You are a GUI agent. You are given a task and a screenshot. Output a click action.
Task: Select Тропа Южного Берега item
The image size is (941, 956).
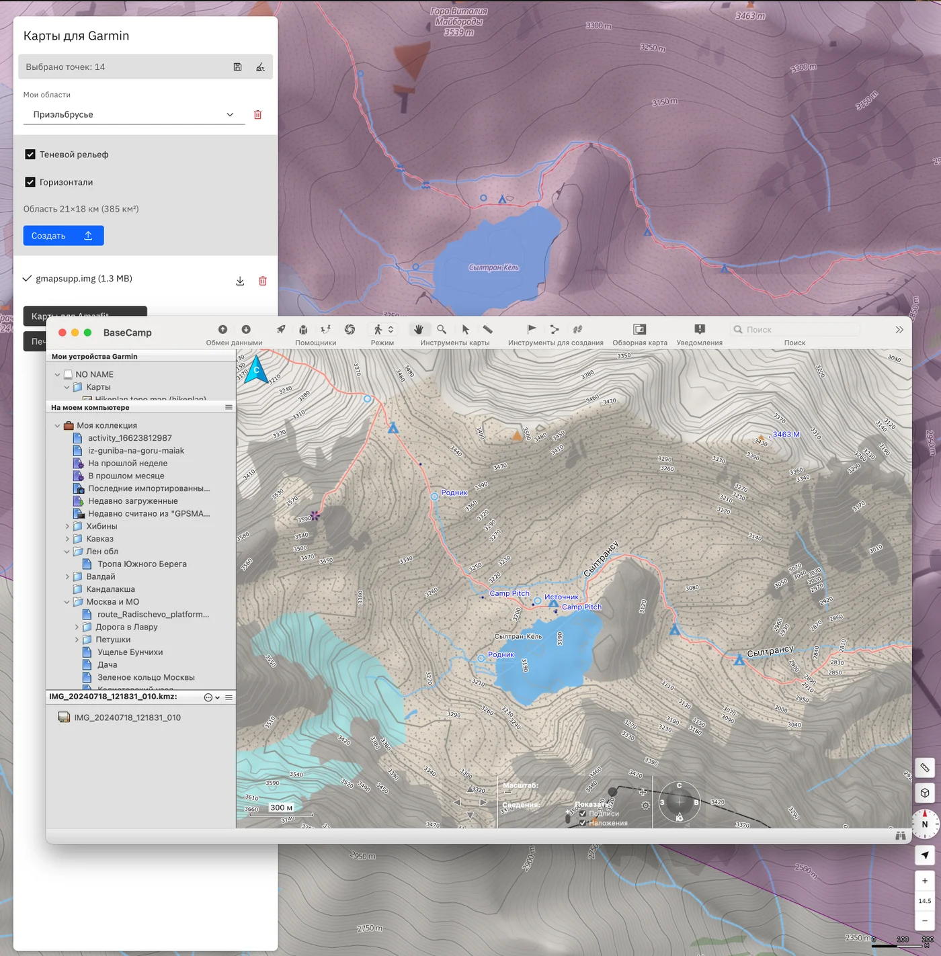point(142,564)
